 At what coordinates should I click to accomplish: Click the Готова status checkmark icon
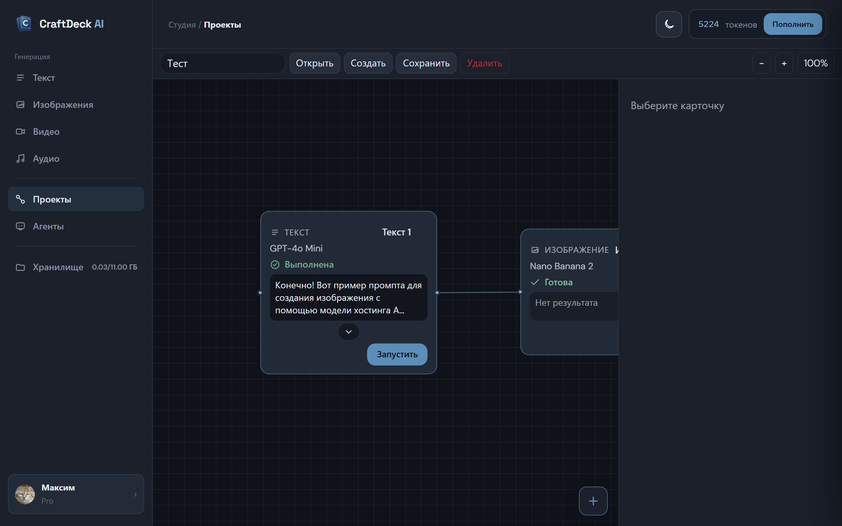535,282
